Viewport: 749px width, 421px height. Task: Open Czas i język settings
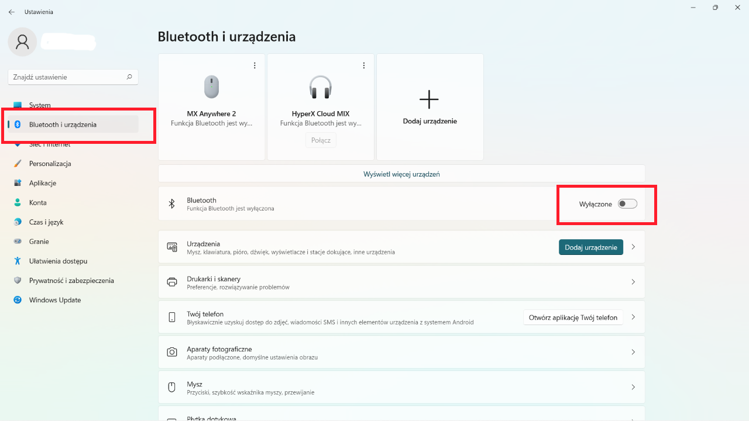[x=47, y=222]
